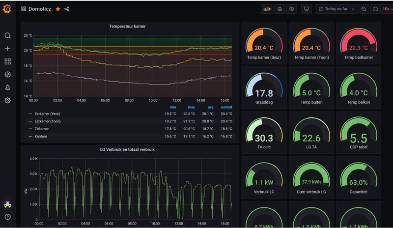Viewport: 393px width, 228px height.
Task: Click the Zitkamer series color swatch
Action: [x=30, y=129]
